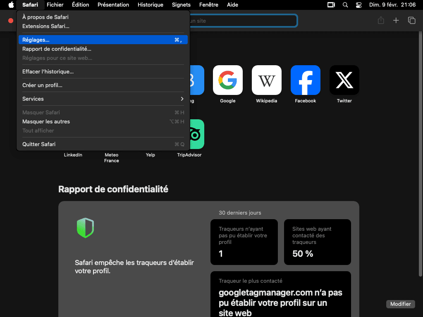Open the Édition menu
423x317 pixels.
click(x=80, y=5)
